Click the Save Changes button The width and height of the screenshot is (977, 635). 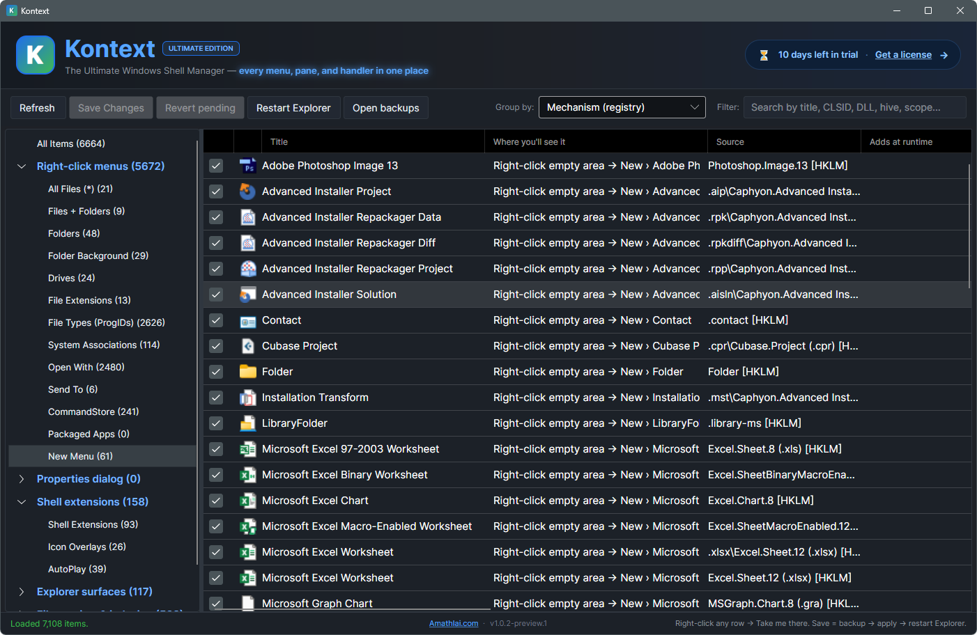[x=111, y=108]
